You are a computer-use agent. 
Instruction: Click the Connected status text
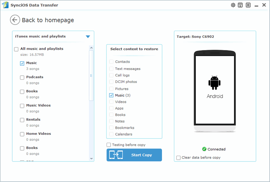(216, 149)
